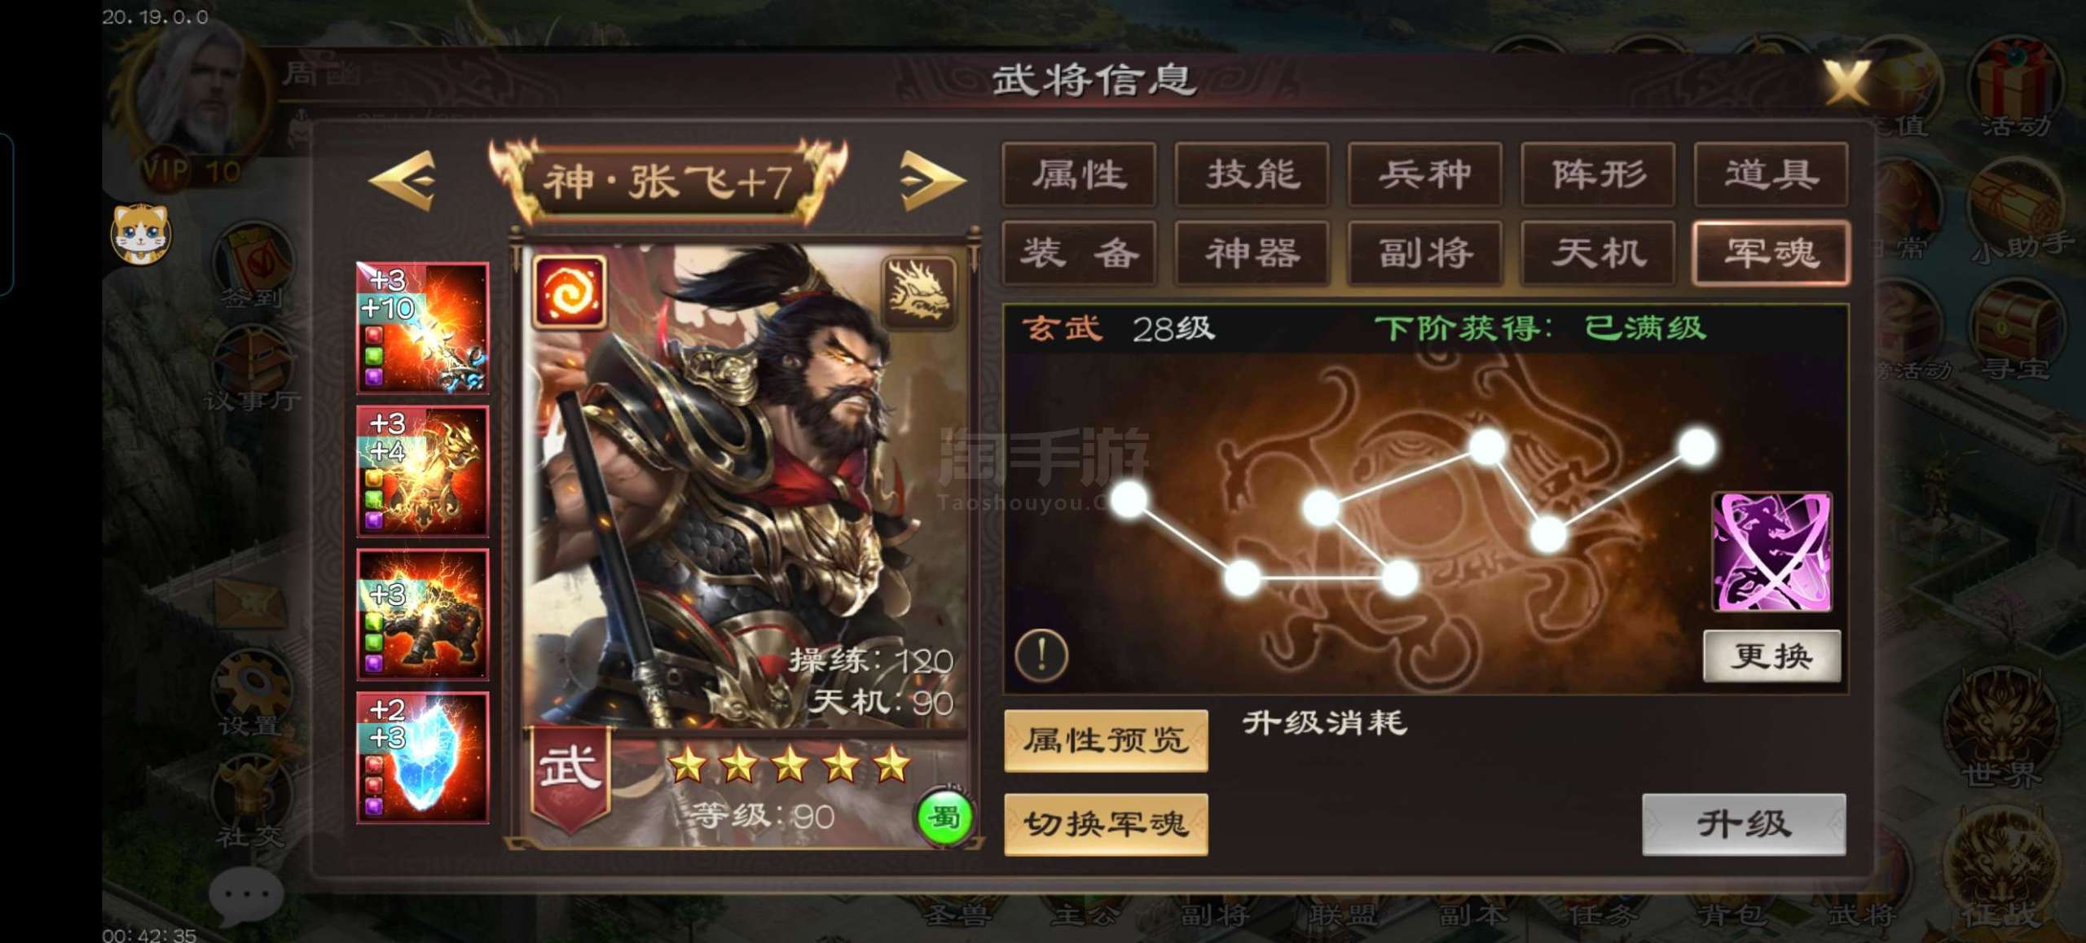Switch to the 技能 skills tab
The image size is (2086, 943).
1252,174
